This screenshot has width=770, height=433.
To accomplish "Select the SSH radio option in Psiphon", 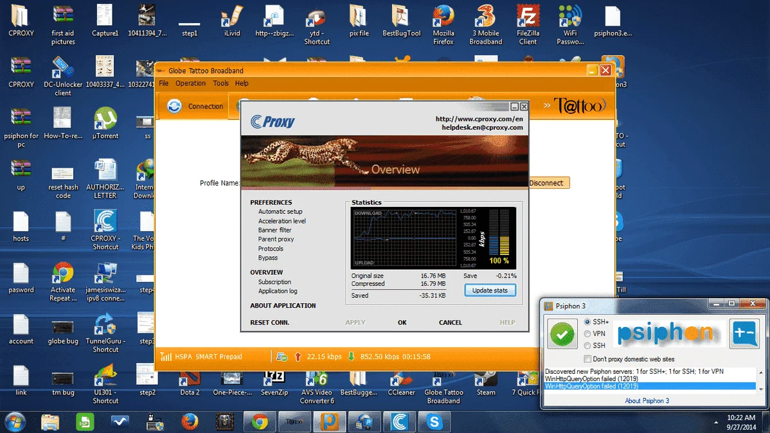I will click(587, 346).
